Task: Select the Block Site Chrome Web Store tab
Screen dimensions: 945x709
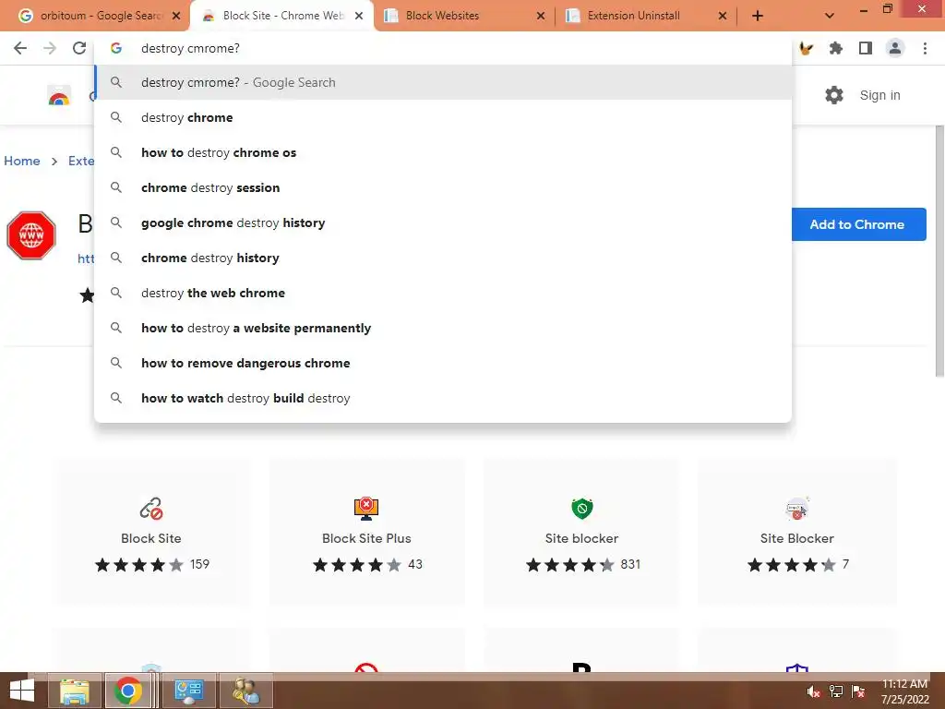Action: (282, 16)
